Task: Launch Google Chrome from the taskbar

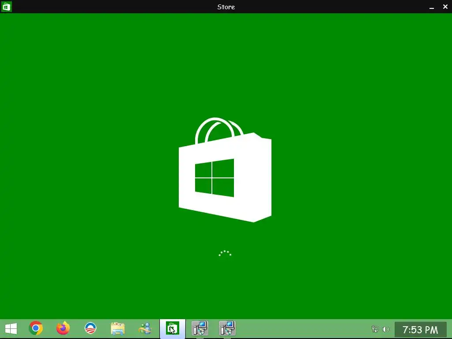Action: (x=36, y=328)
